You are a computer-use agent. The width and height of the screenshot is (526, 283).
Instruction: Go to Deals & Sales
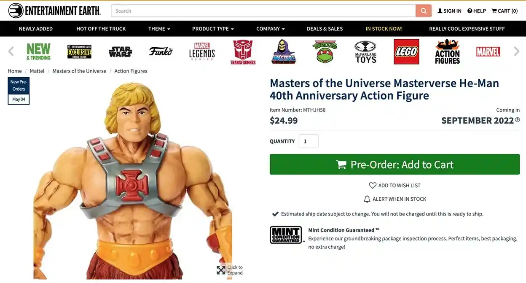pos(325,29)
